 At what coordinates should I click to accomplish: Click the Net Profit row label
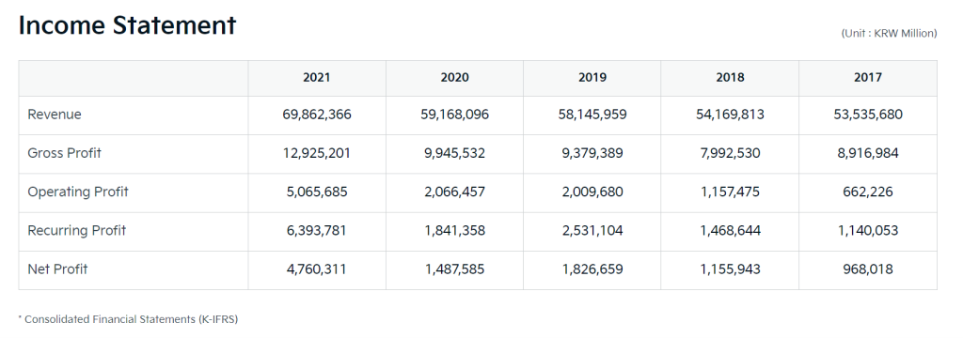pos(57,269)
